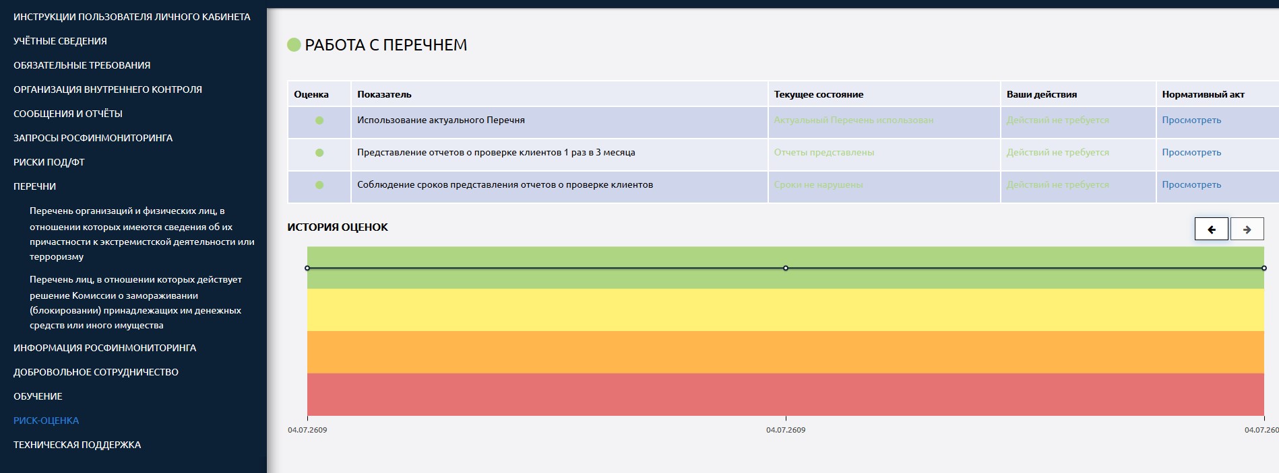
Task: Click the right arrow history button
Action: click(1247, 229)
